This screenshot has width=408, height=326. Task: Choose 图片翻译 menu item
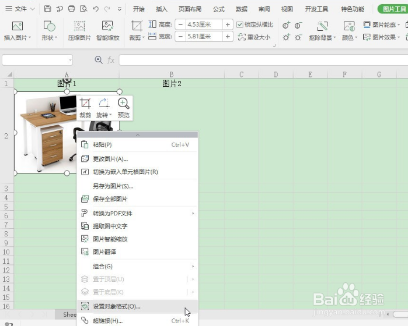tap(138, 251)
